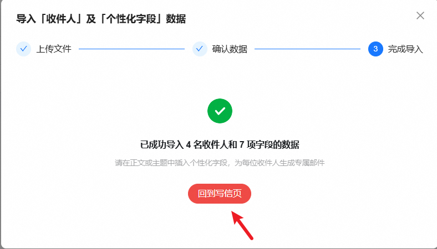This screenshot has width=437, height=249.
Task: Click the green success checkmark icon
Action: pos(220,111)
